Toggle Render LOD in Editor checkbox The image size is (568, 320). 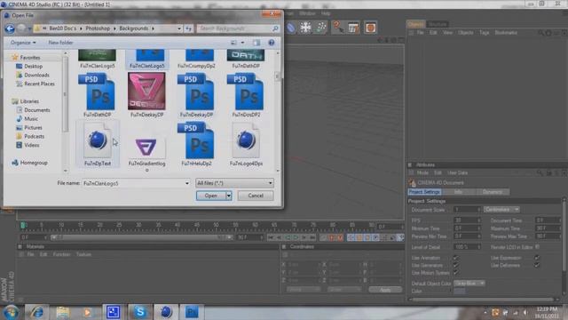(x=537, y=247)
